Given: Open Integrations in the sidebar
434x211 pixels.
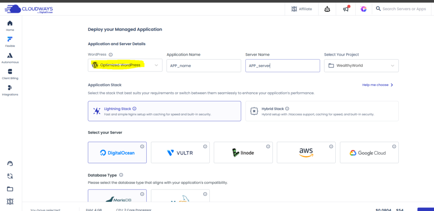Looking at the screenshot, I should [10, 90].
